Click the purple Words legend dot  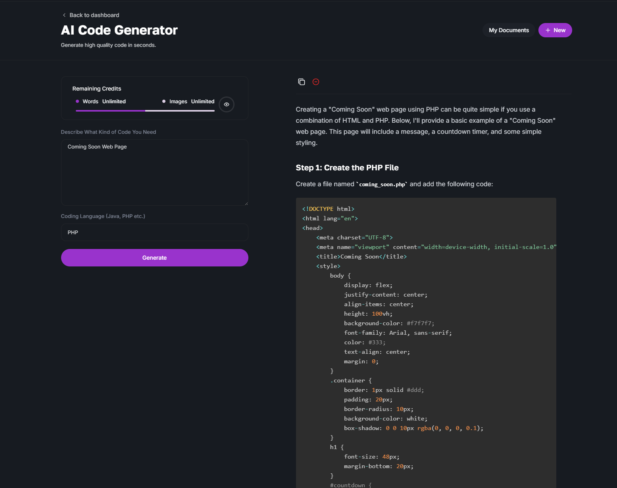coord(77,101)
